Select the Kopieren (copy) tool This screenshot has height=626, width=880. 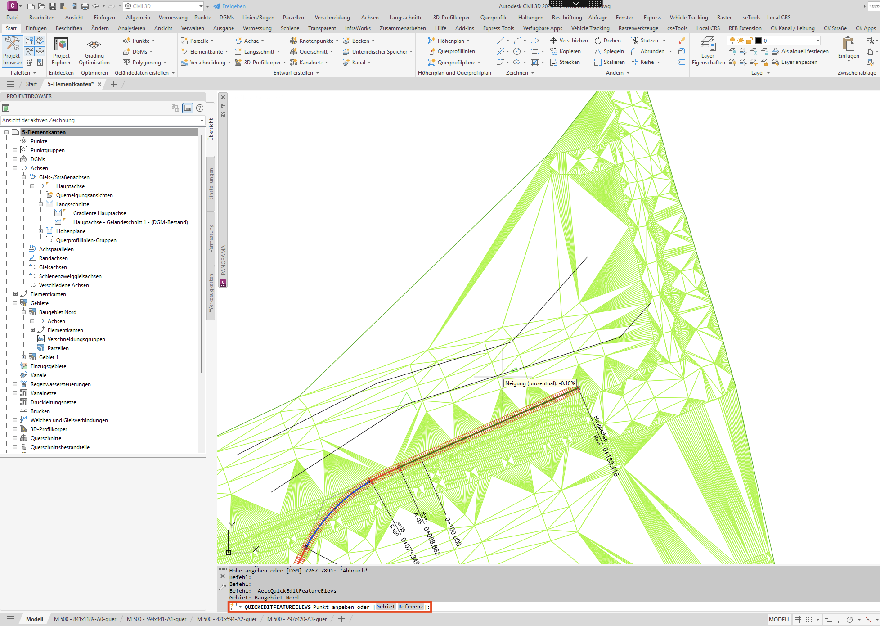click(x=566, y=51)
